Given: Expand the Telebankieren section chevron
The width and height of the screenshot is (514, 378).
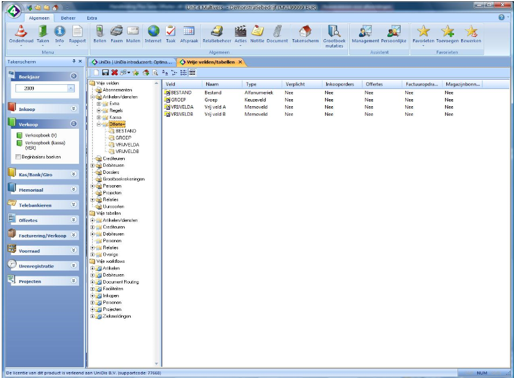Looking at the screenshot, I should [74, 205].
